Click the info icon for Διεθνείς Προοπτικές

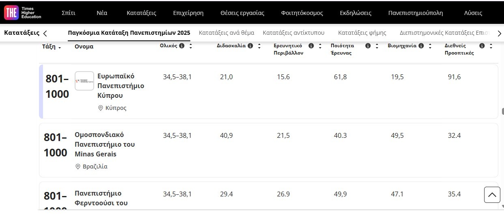pyautogui.click(x=482, y=46)
